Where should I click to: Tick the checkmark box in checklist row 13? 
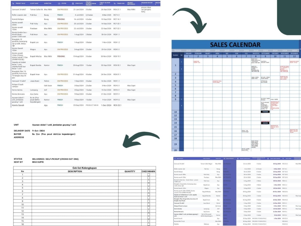click(x=149, y=214)
